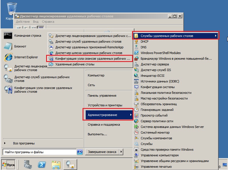Open Диспетчер лицензирования in the pinned programs list
Viewport: 228px width, 170px height.
pyautogui.click(x=25, y=68)
